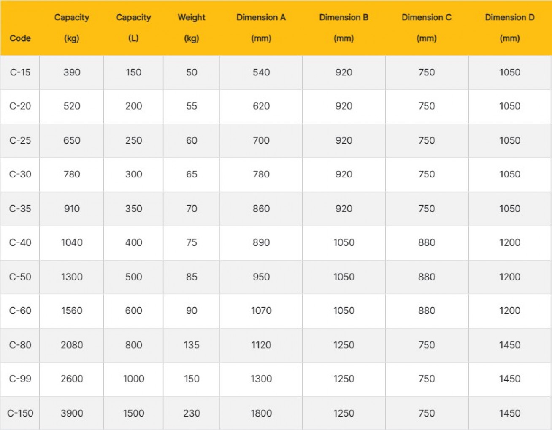The width and height of the screenshot is (552, 430).
Task: Click the C-99 row code cell
Action: (20, 379)
